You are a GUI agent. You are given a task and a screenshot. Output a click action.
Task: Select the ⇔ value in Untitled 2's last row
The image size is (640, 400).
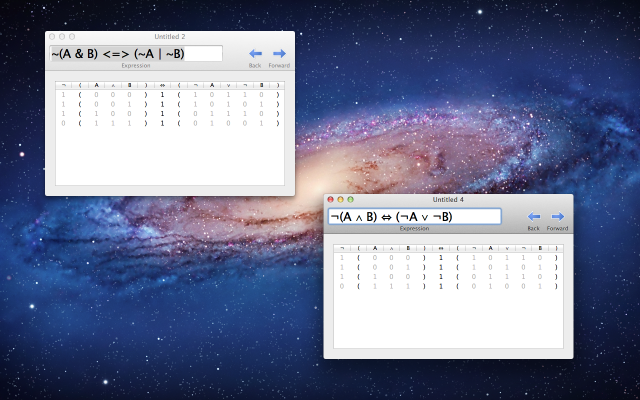coord(162,123)
